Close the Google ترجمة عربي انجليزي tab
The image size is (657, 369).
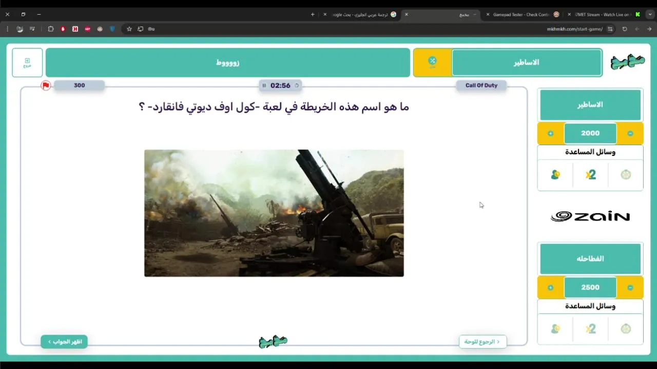click(x=325, y=14)
